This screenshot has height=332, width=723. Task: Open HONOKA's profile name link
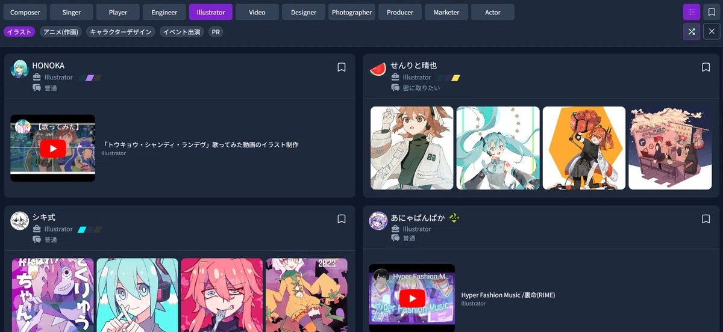coord(48,66)
